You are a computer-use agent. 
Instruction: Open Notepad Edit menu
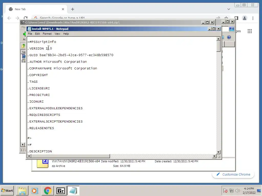pos(37,34)
